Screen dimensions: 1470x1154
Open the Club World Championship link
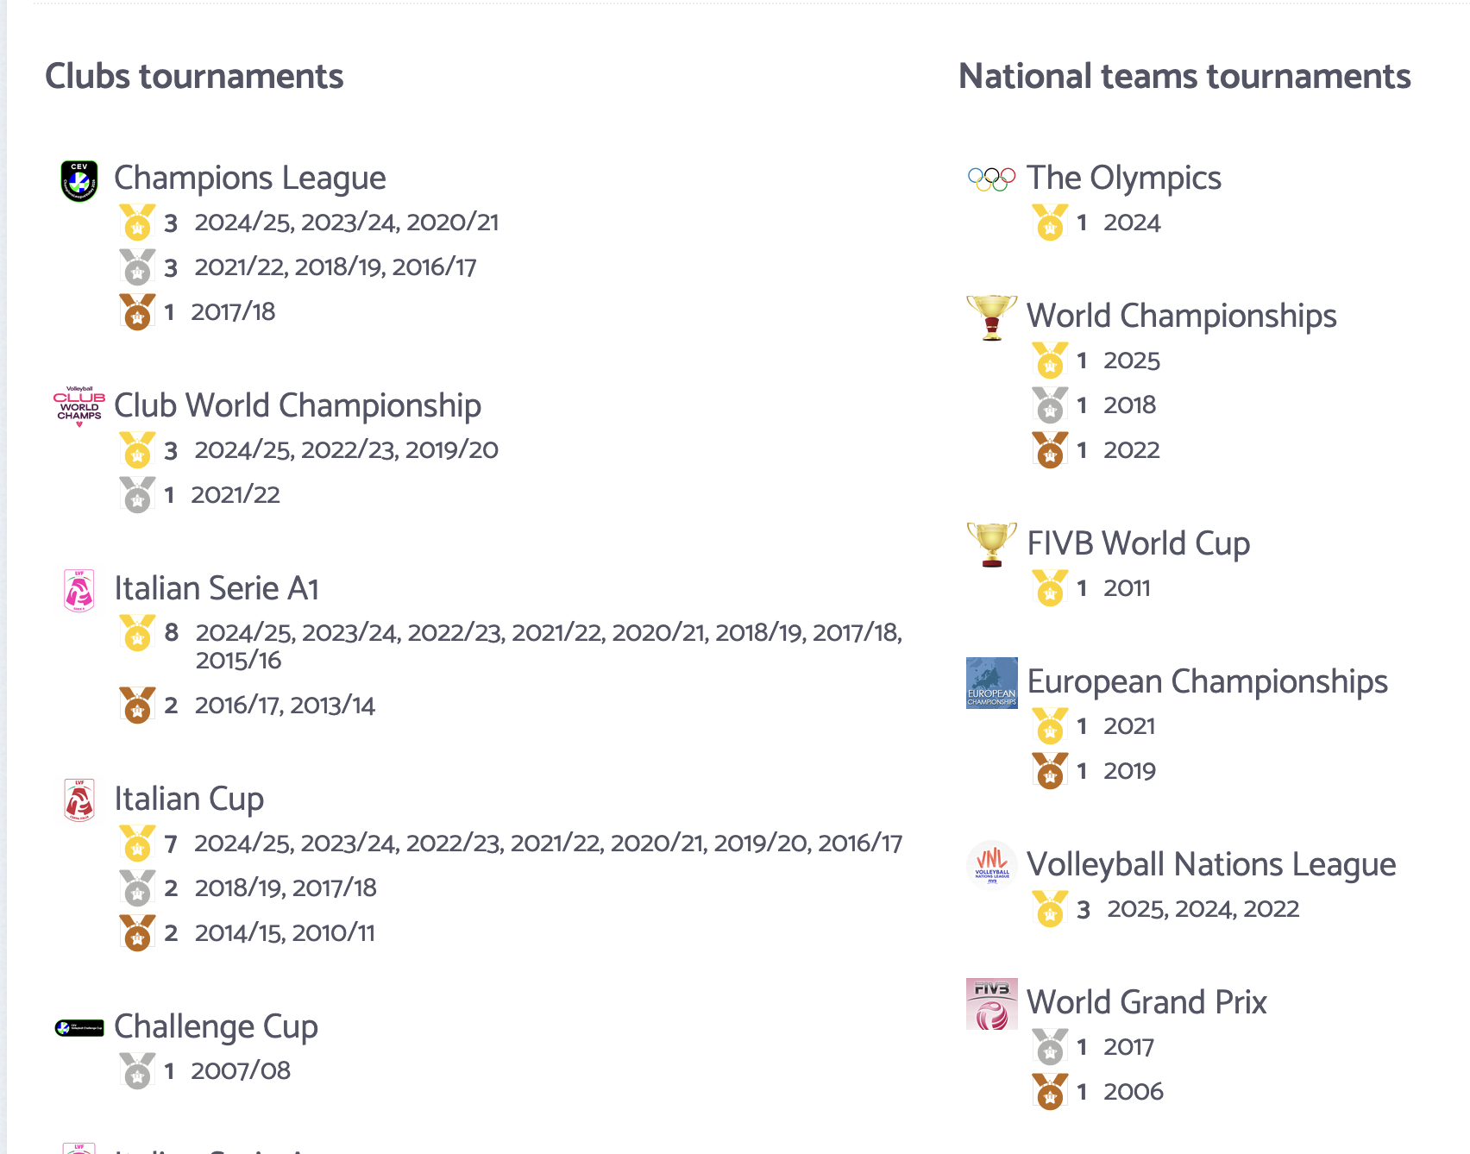point(297,405)
